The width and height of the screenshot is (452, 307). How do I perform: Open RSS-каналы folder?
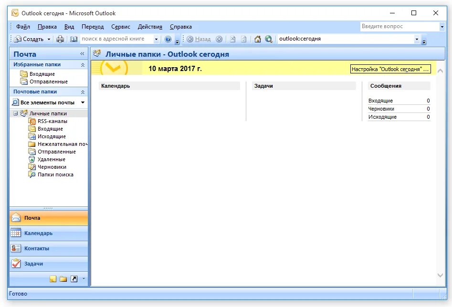coord(52,121)
